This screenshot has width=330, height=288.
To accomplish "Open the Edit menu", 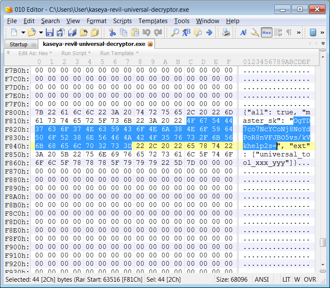I will [x=29, y=21].
